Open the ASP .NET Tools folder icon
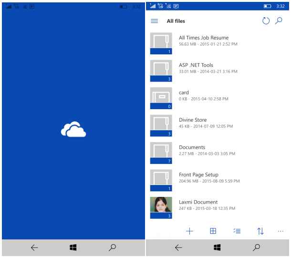The width and height of the screenshot is (291, 257). tap(161, 71)
